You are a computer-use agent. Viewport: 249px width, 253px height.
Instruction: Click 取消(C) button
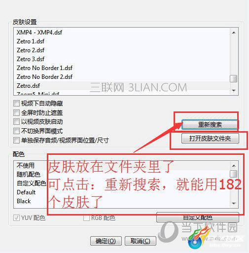pos(141,241)
